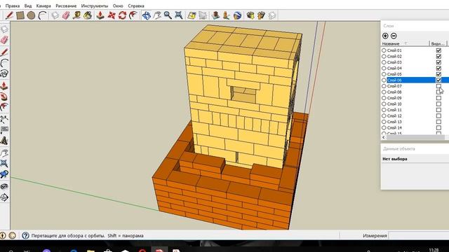The width and height of the screenshot is (449, 252).
Task: Click the delete layer minus button
Action: pyautogui.click(x=394, y=36)
